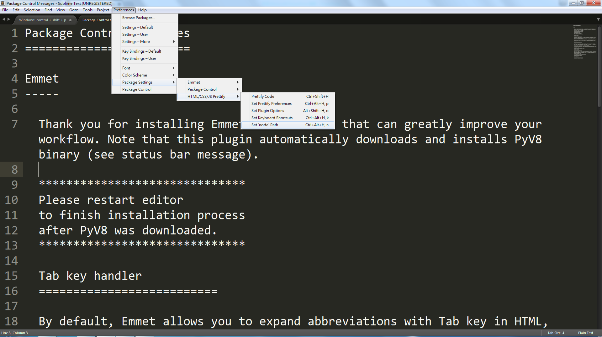This screenshot has height=337, width=602.
Task: Choose Set 'node' Path
Action: [288, 125]
